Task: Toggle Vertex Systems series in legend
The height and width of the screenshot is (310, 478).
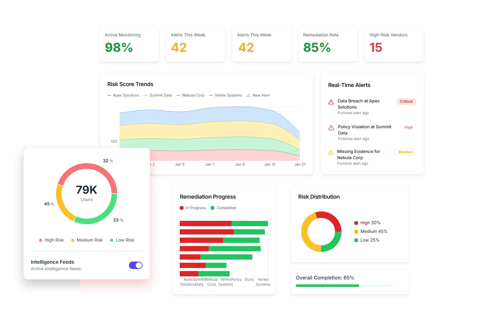Action: click(225, 96)
